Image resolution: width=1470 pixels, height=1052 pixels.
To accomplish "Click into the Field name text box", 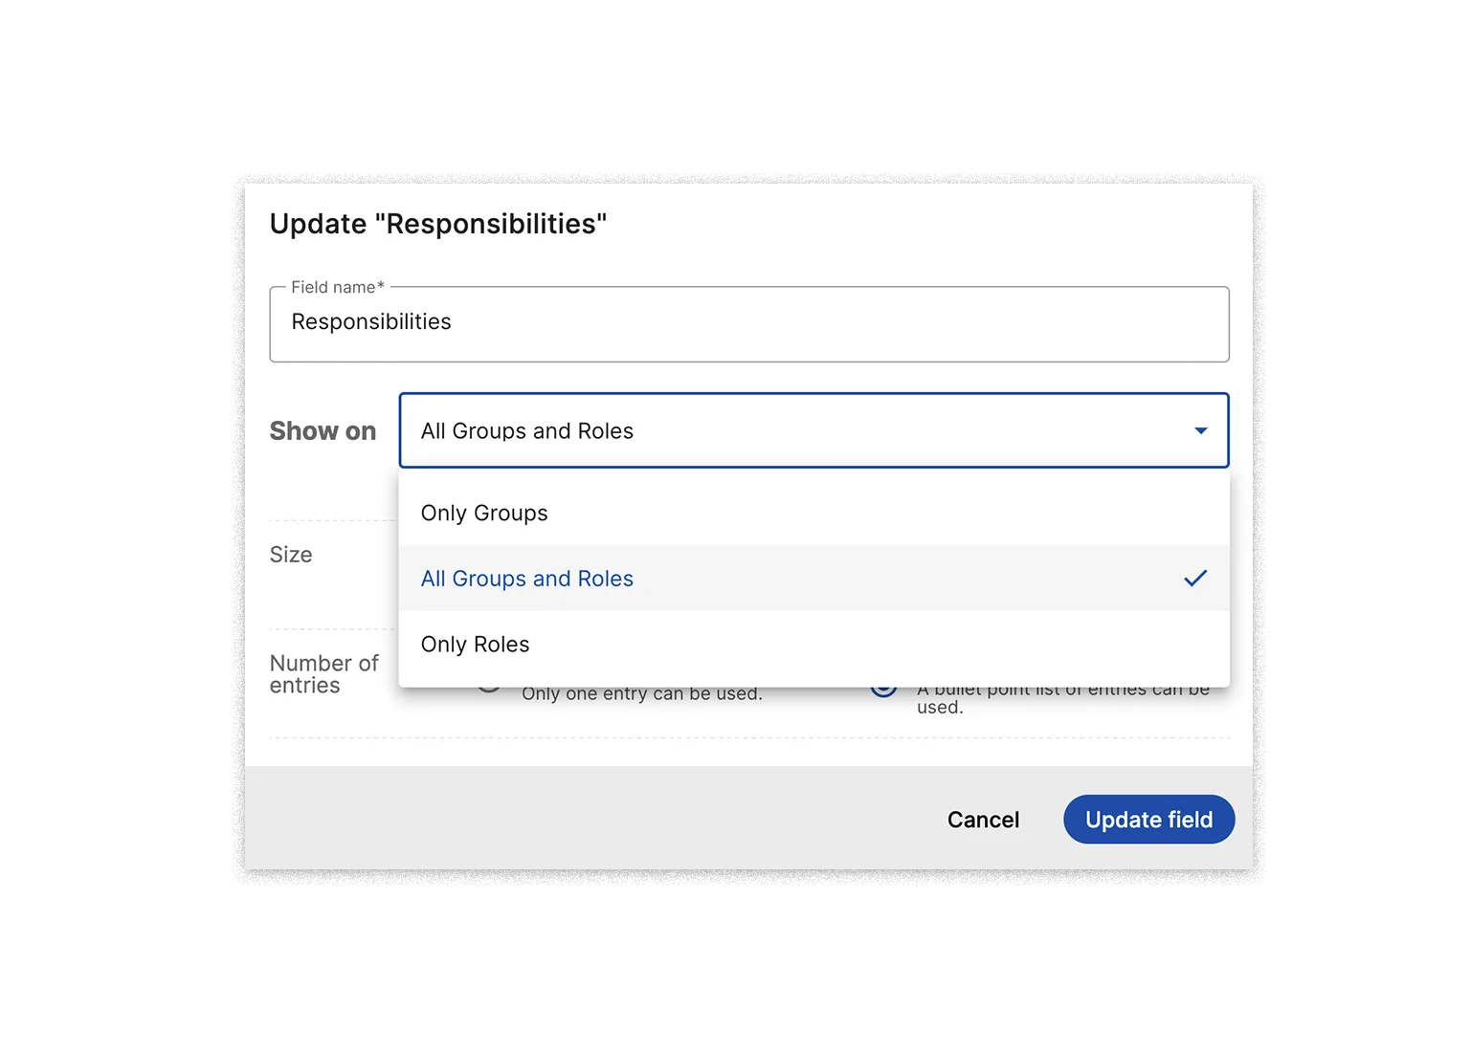I will (748, 323).
